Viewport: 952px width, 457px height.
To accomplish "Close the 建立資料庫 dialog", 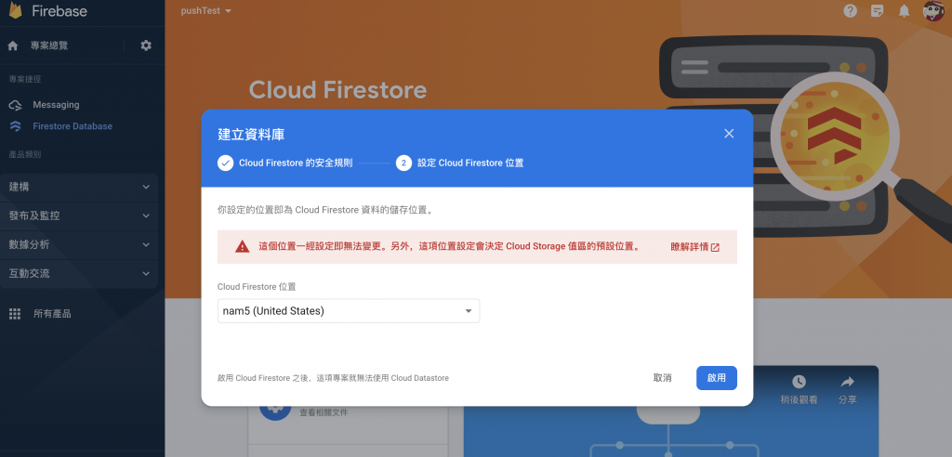I will (x=729, y=134).
